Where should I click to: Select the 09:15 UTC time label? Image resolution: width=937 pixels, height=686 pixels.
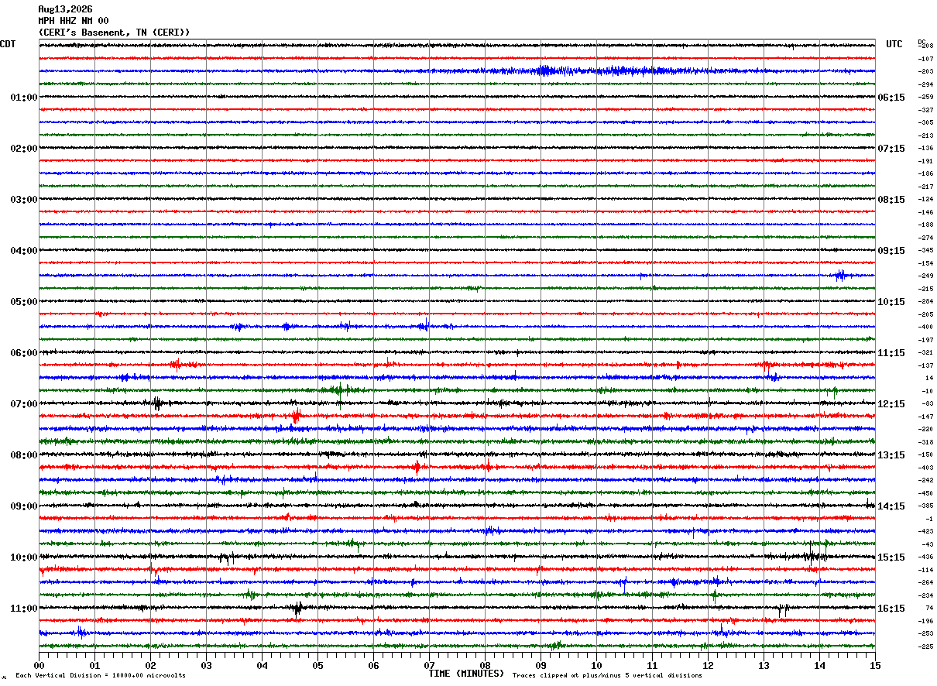[891, 251]
